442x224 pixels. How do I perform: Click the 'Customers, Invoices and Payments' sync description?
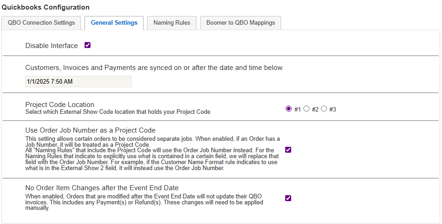(x=154, y=68)
